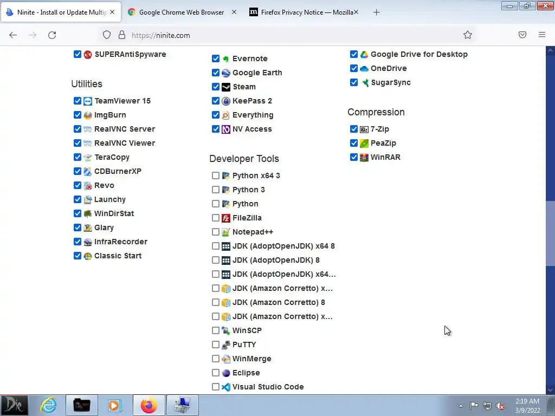Enable the FileZilla checkbox

point(216,218)
